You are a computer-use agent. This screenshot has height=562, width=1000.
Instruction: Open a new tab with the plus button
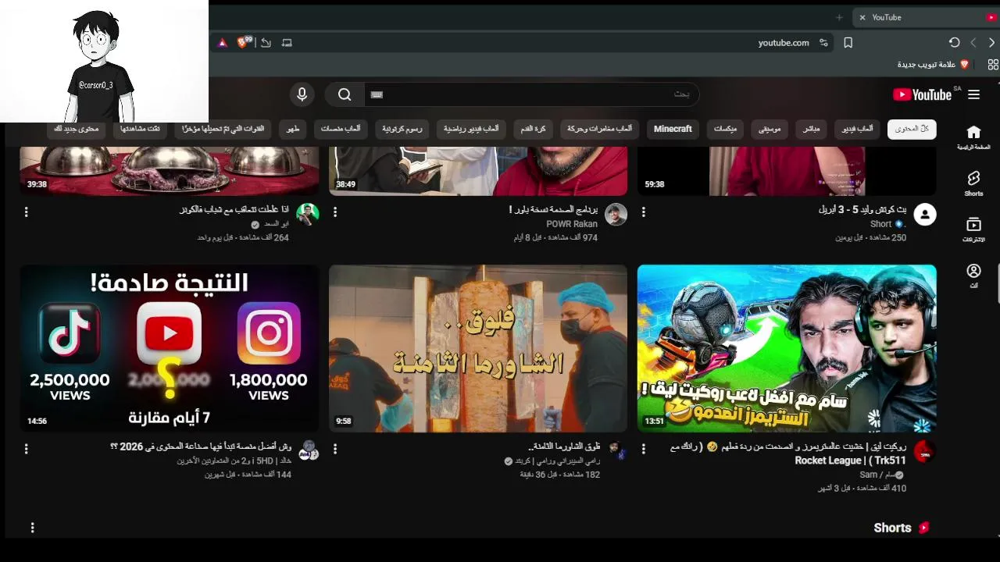(x=839, y=17)
